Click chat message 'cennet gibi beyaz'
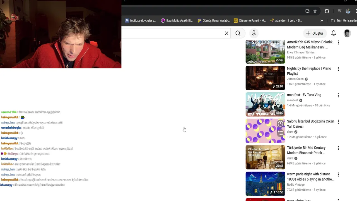 click(x=28, y=174)
